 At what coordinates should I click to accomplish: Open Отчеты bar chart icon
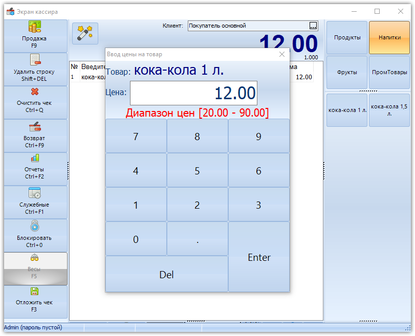click(35, 158)
